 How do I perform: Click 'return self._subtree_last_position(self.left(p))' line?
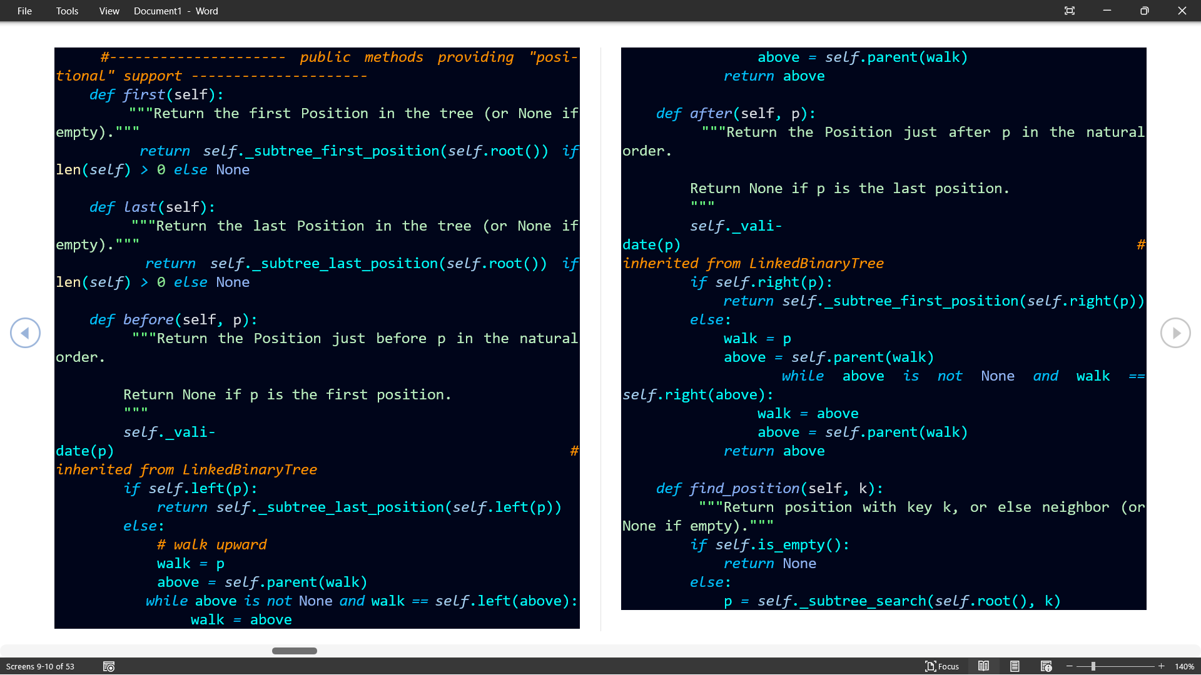pyautogui.click(x=359, y=507)
